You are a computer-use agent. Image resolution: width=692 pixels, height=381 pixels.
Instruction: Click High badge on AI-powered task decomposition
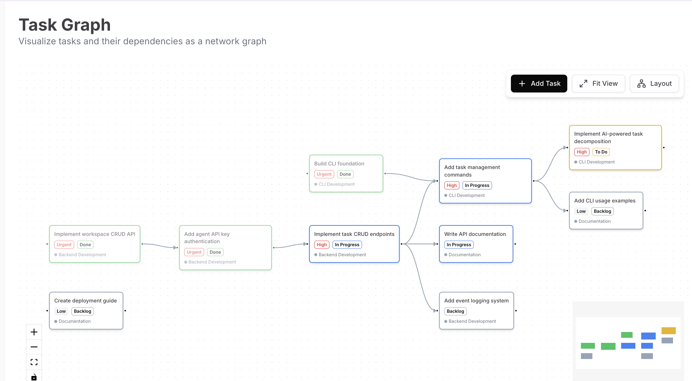[582, 152]
